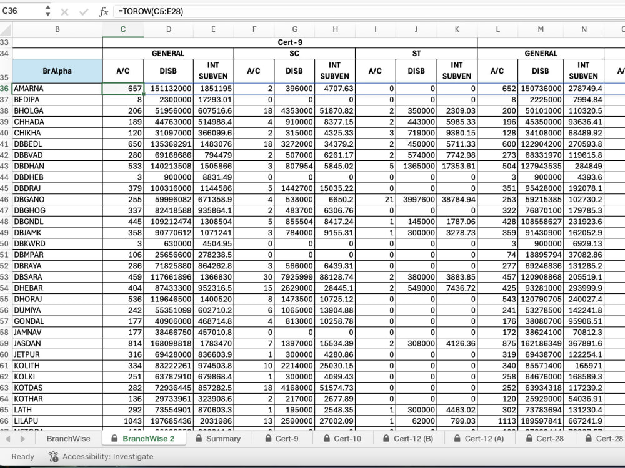Click the lock icon on Summary tab
This screenshot has height=468, width=625.
click(199, 438)
